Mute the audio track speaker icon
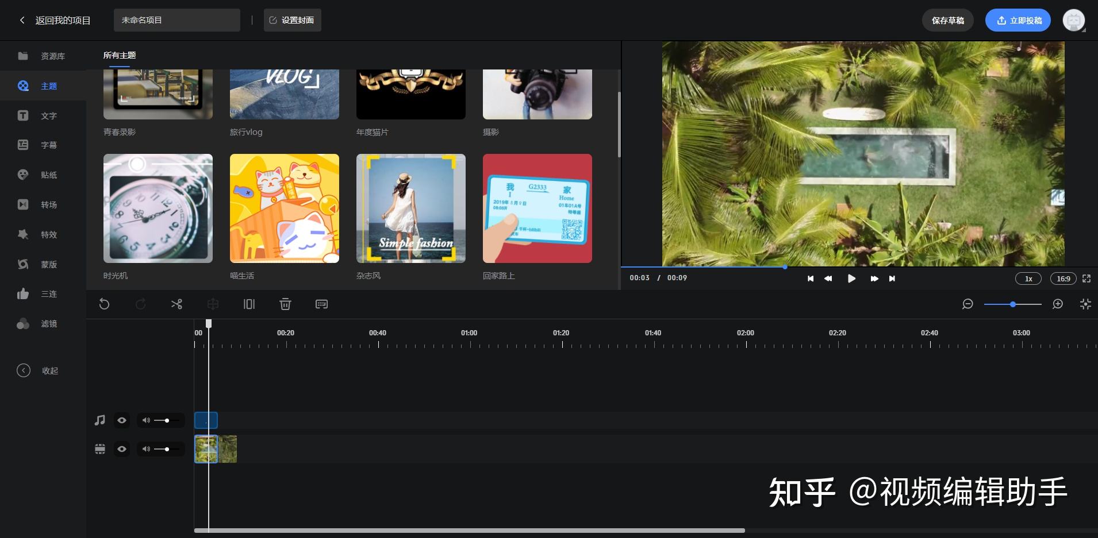 [x=146, y=420]
